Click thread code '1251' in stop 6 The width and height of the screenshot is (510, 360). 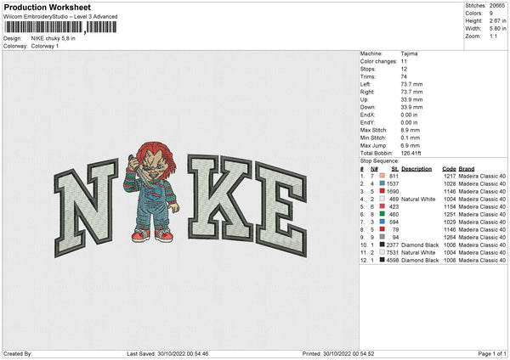pos(450,215)
